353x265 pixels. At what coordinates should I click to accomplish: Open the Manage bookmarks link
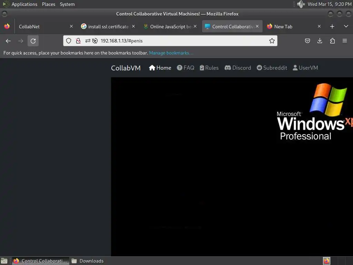coord(171,53)
